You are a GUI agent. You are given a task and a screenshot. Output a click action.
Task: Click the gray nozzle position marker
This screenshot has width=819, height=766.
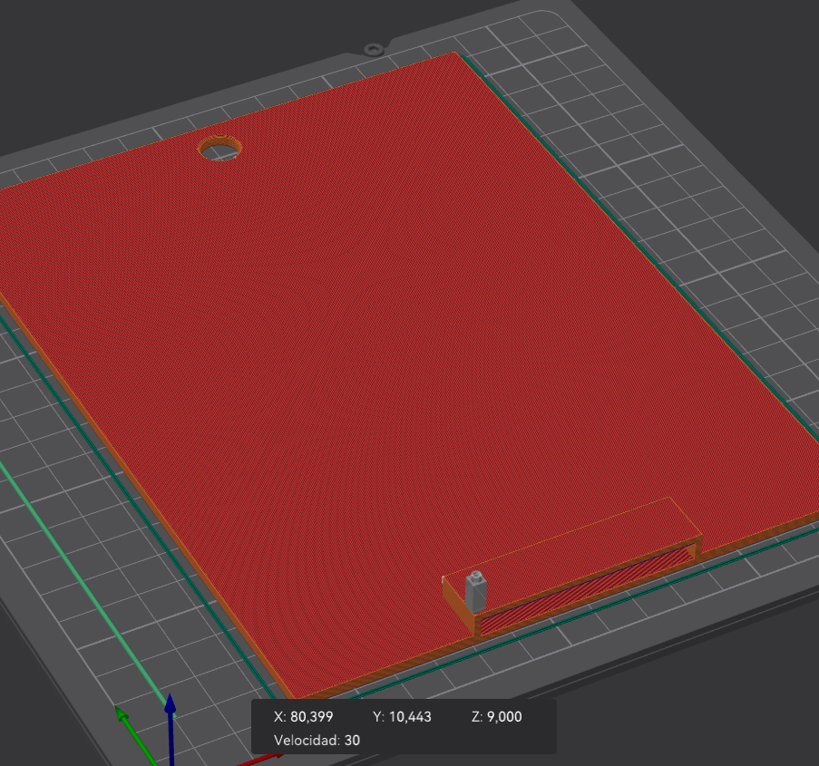[476, 592]
